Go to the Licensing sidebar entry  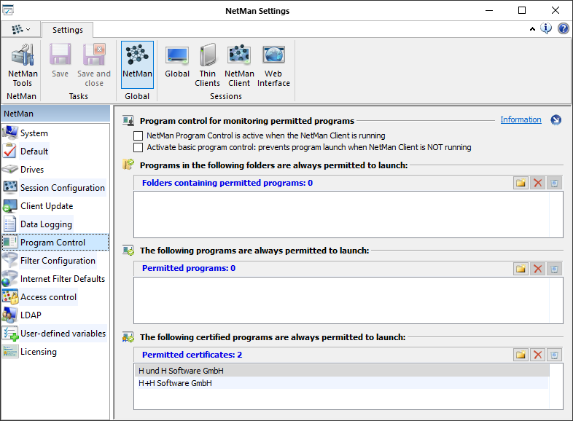click(38, 352)
